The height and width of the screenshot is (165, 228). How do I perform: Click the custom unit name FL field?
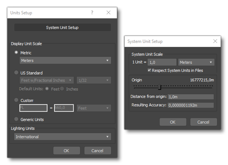pos(33,108)
